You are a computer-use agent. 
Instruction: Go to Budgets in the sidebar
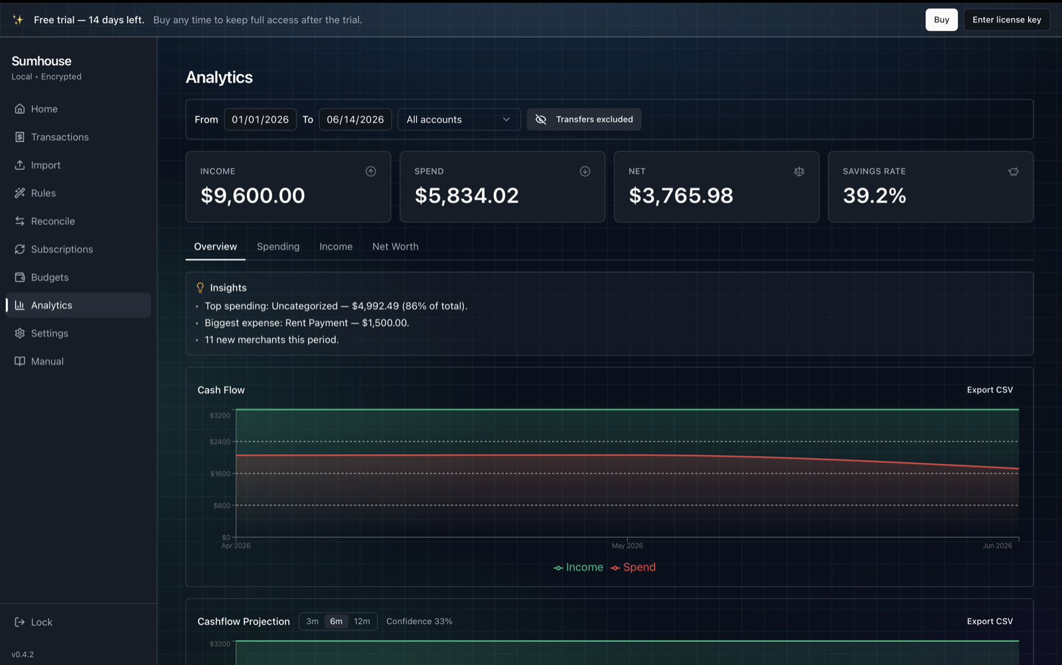78,277
